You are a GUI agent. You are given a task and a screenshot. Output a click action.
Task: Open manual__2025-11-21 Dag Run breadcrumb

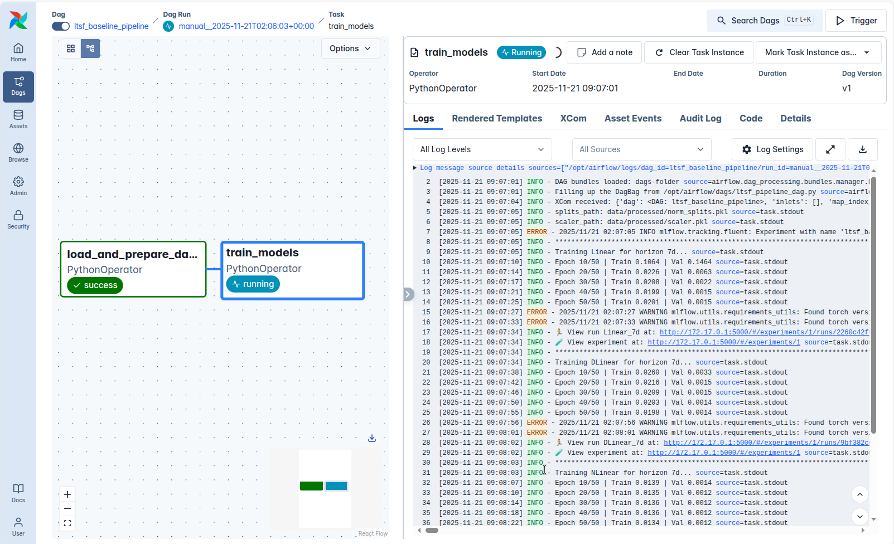247,26
